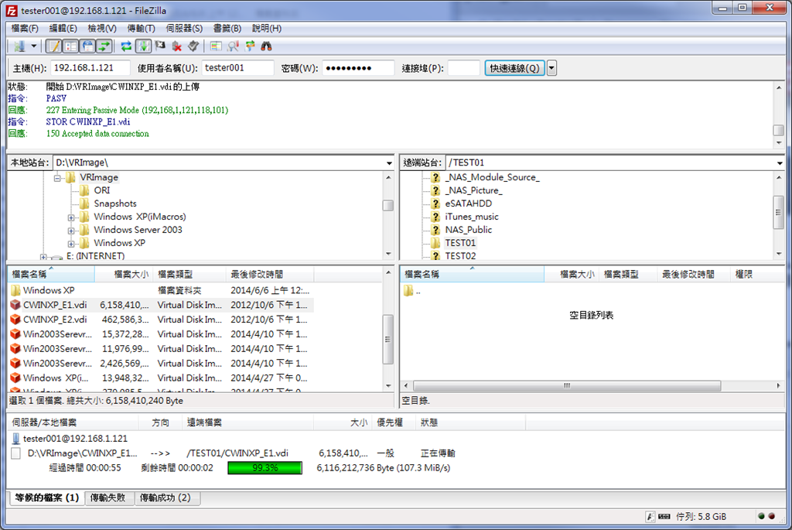Click question-mark icon beside _NAS_Picture_

tap(435, 190)
